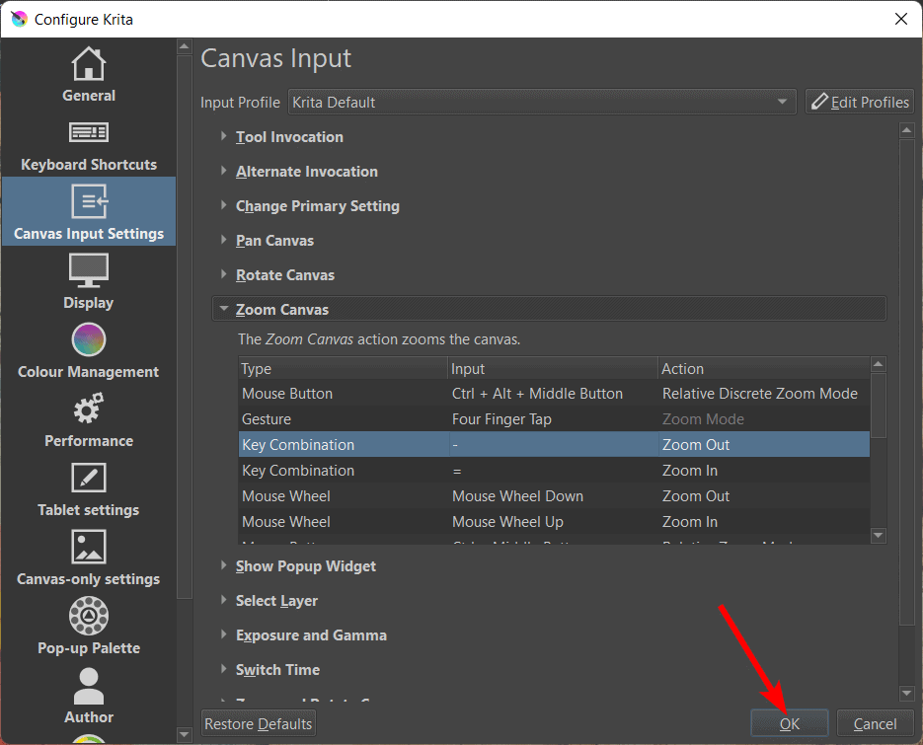
Task: Open Canvas-only settings icon
Action: (x=89, y=548)
